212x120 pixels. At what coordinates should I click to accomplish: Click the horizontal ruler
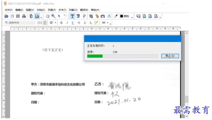coord(95,28)
